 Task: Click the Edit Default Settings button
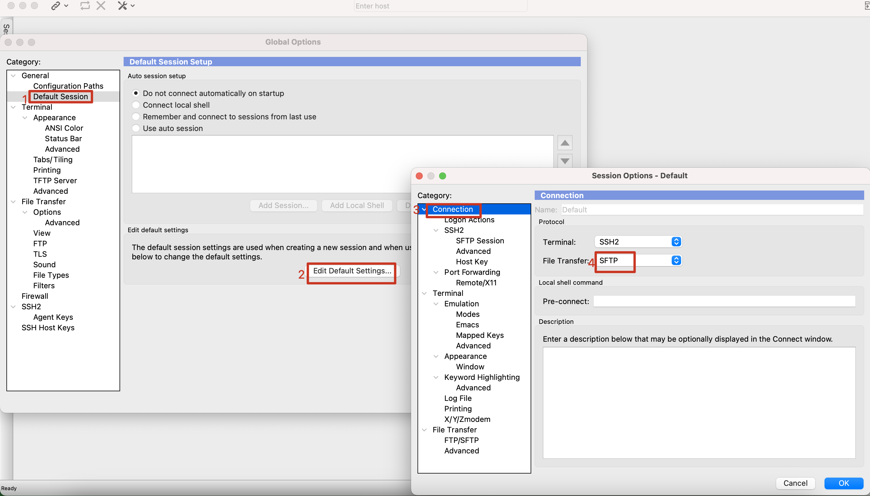[352, 271]
